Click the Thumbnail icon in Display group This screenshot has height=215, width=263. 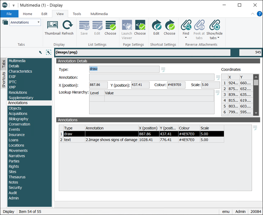click(x=53, y=25)
